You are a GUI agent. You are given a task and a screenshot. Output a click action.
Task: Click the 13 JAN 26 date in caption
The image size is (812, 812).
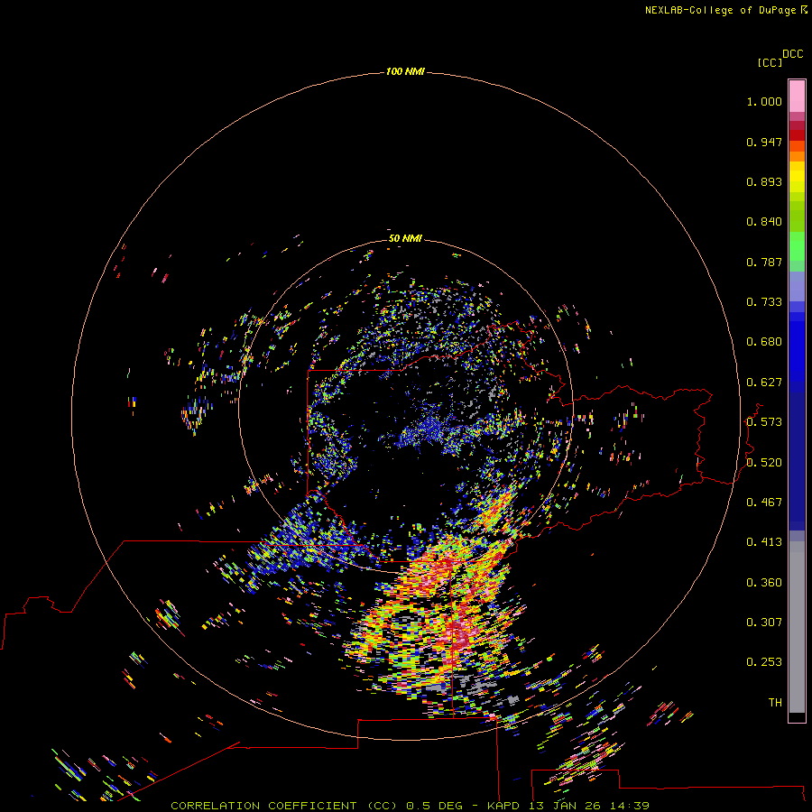coord(565,806)
